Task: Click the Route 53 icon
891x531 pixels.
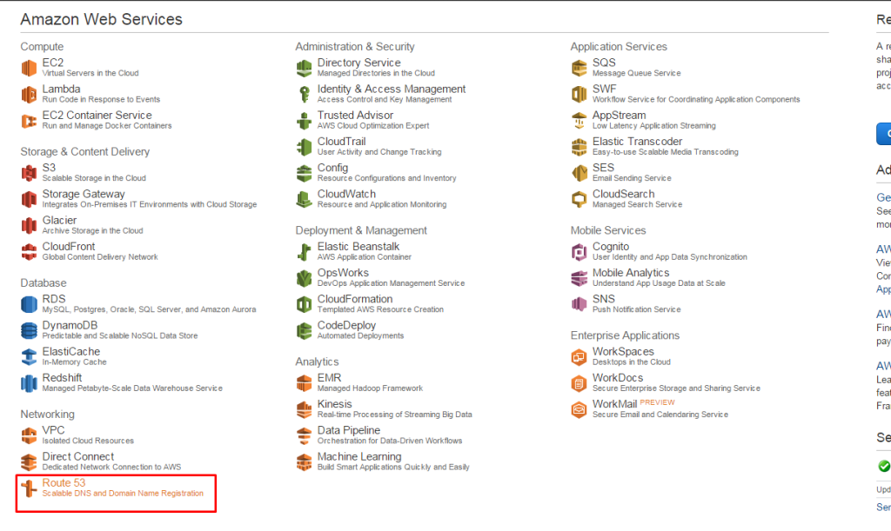Action: (x=29, y=488)
